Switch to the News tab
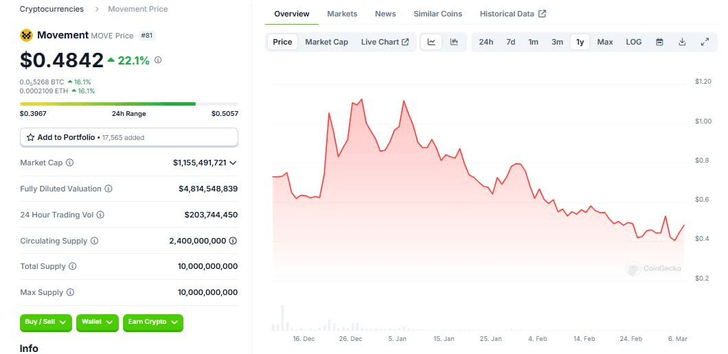 coord(385,14)
